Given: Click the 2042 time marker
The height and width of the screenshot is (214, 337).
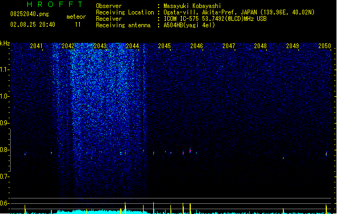Looking at the screenshot, I should tap(68, 46).
